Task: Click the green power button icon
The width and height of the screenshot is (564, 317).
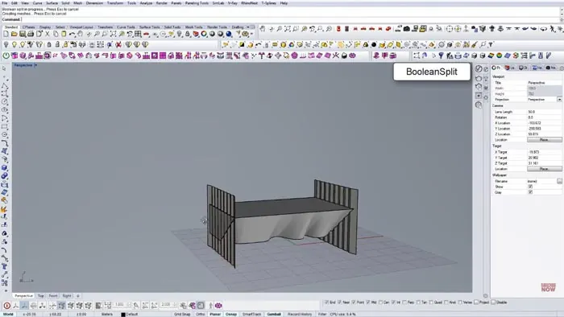Action: pos(6,56)
